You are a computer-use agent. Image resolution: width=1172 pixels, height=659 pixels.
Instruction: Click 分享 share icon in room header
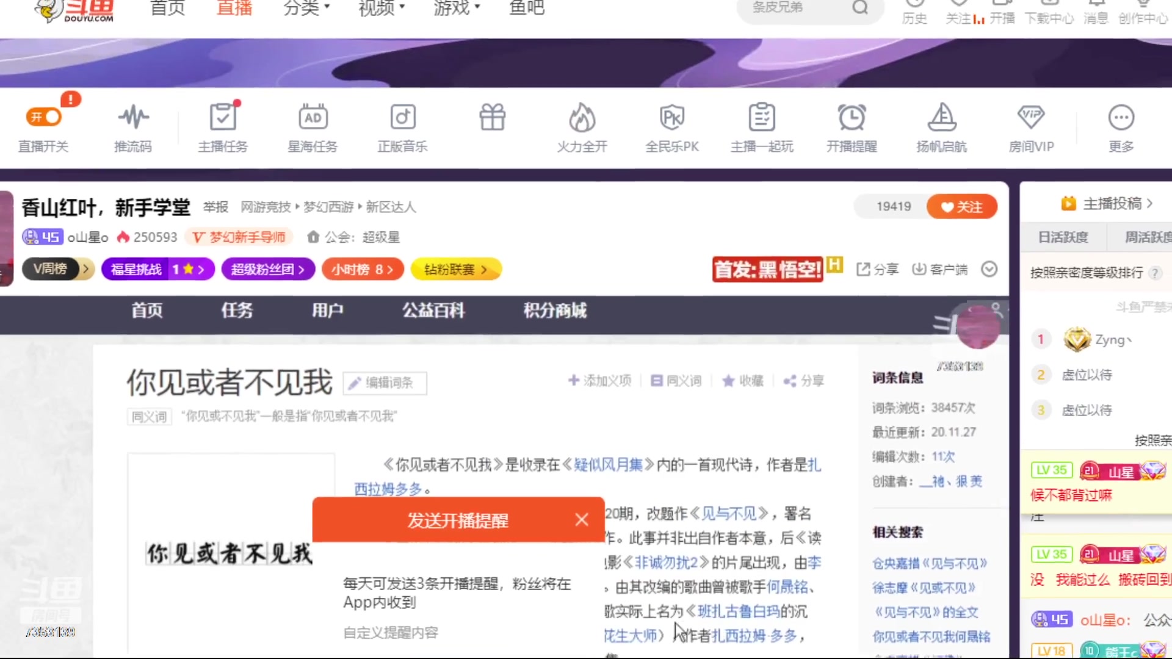coord(877,269)
